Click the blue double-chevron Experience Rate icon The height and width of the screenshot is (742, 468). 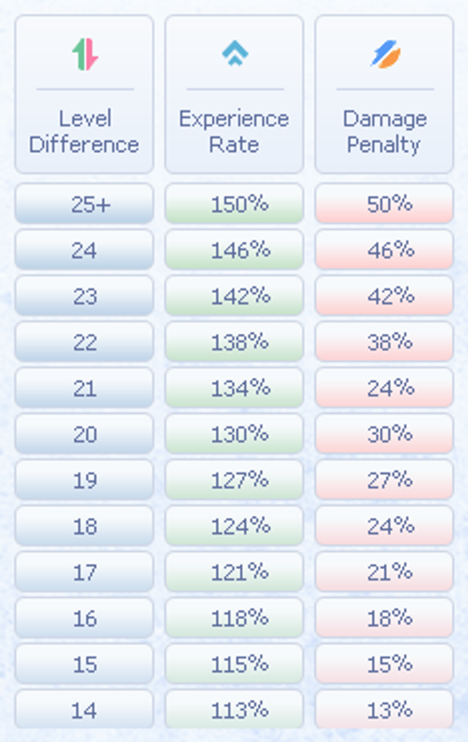pos(235,54)
